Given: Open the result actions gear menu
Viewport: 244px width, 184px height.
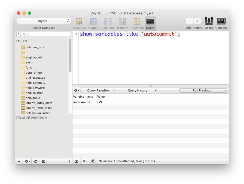Looking at the screenshot, I should [x=85, y=161].
